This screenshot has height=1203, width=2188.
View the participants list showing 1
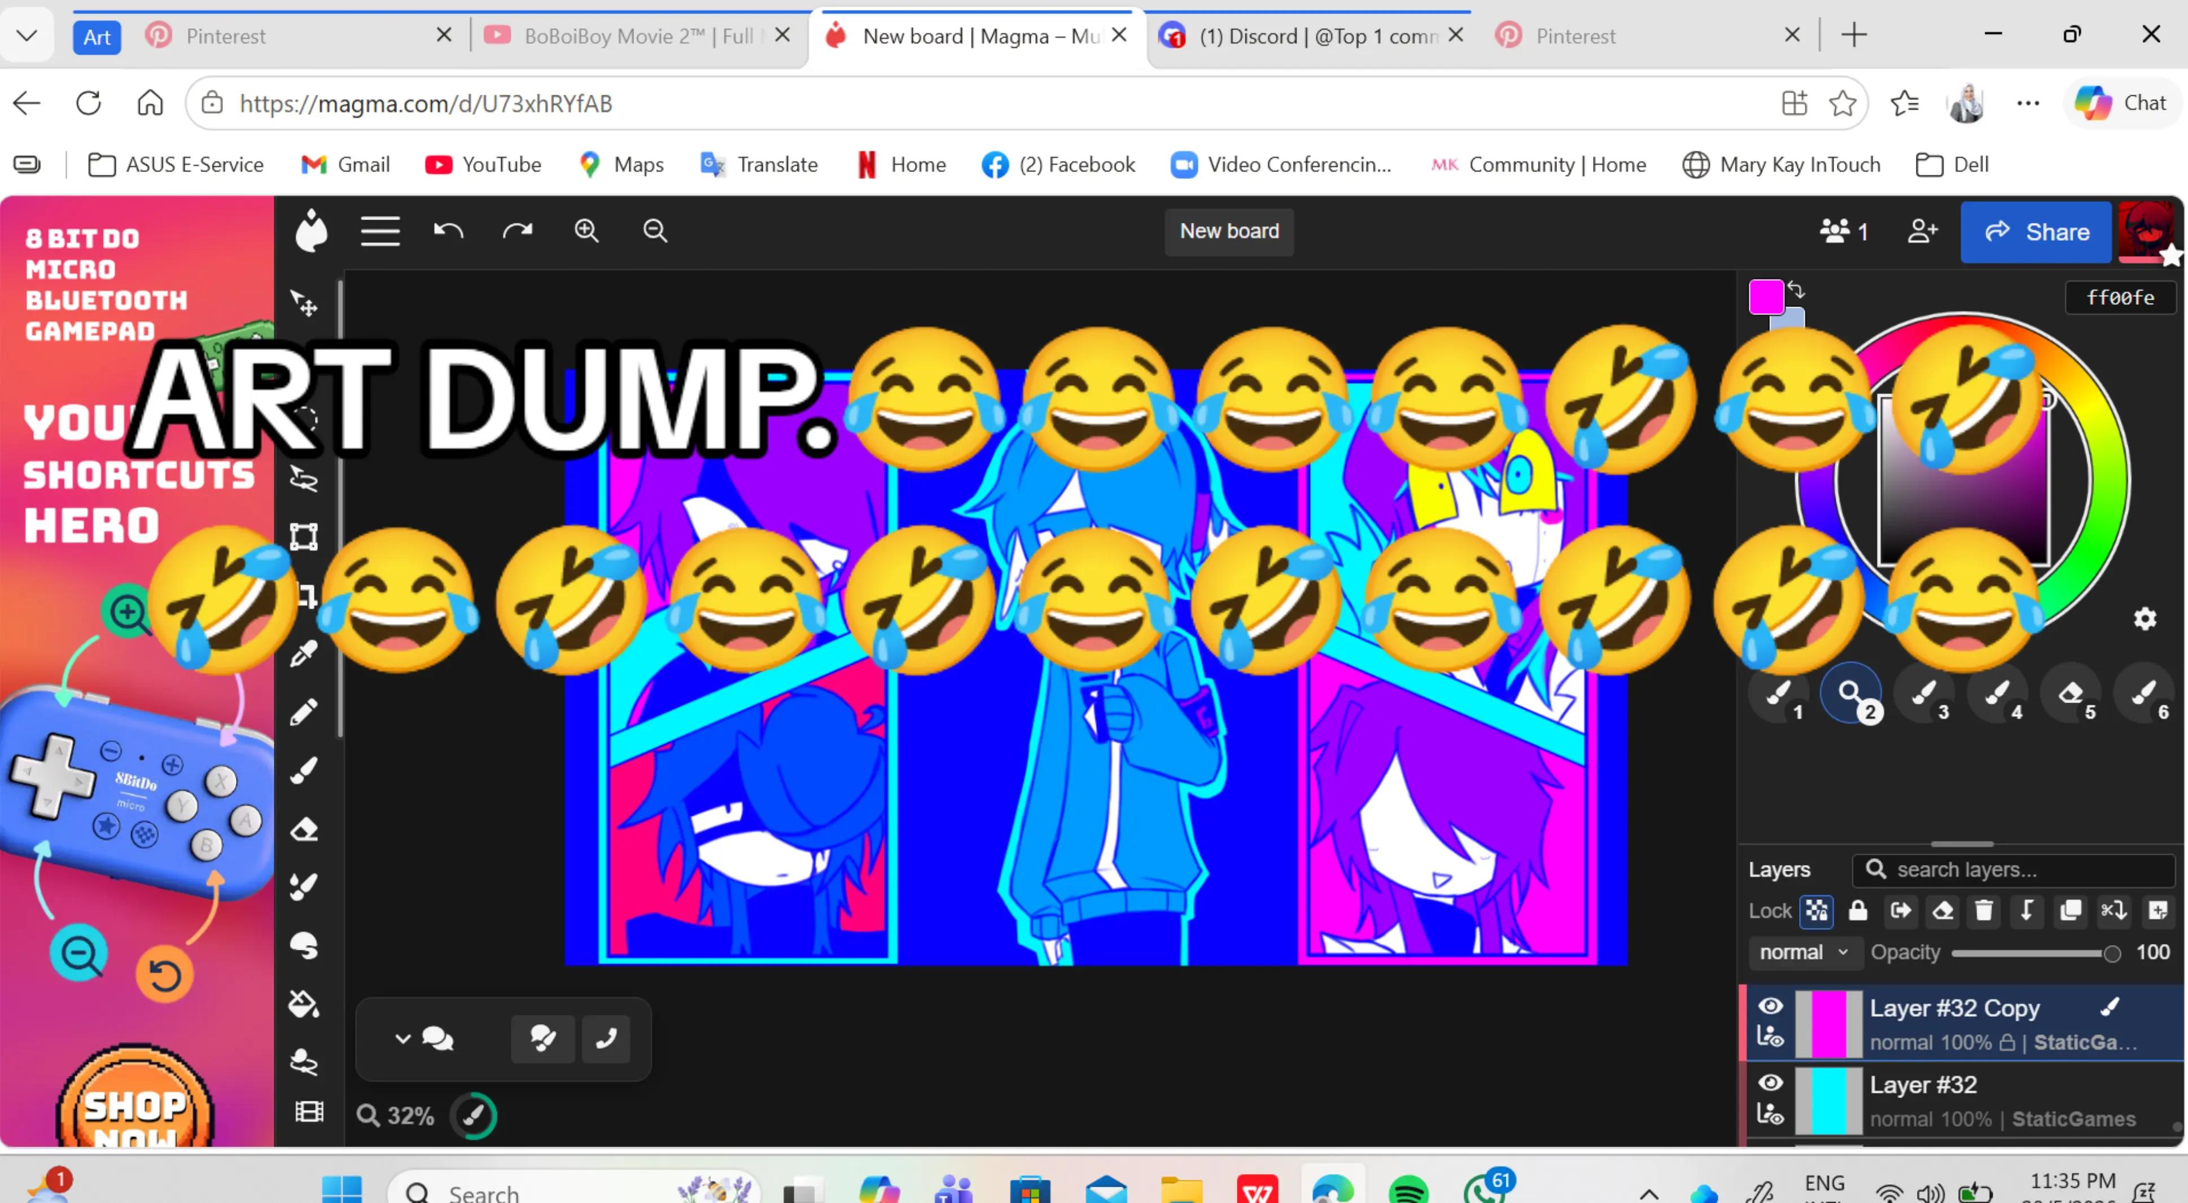pos(1843,231)
